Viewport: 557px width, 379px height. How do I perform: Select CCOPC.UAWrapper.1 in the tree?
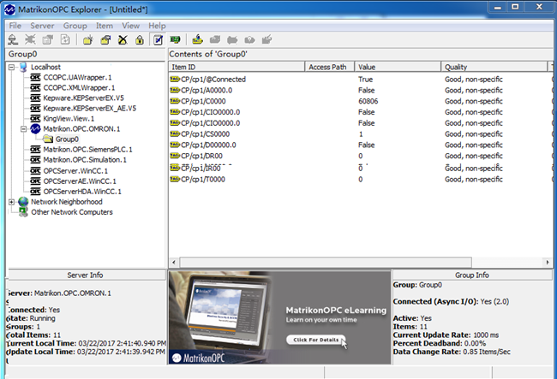point(77,77)
